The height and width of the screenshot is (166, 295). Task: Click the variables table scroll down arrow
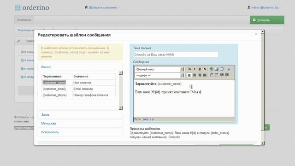(121, 107)
